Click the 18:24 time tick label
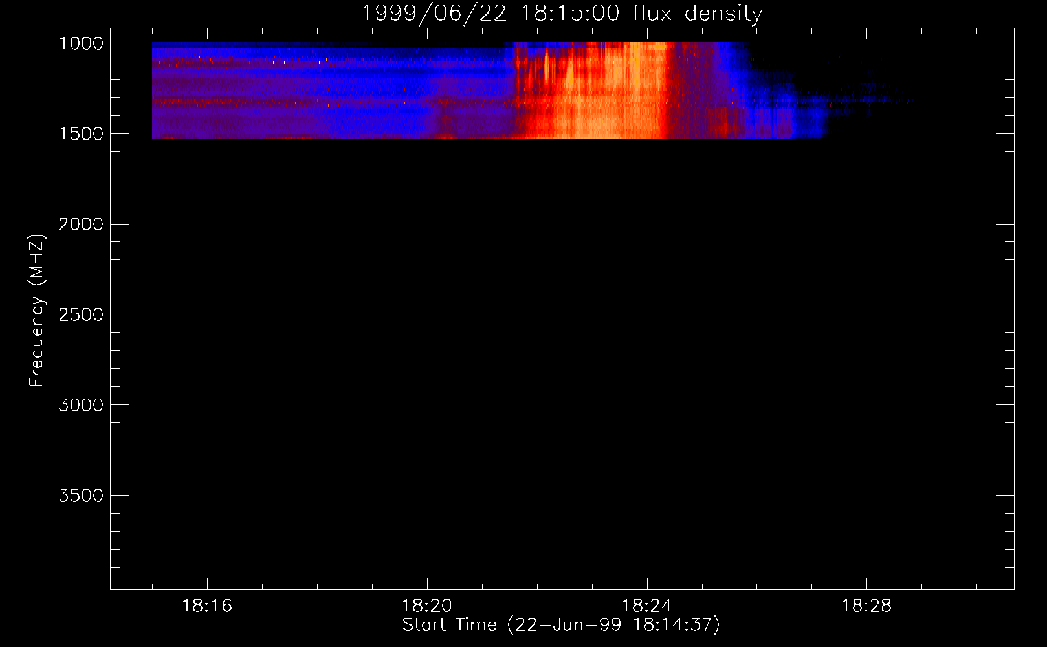Screen dimensions: 1047x647 (646, 606)
